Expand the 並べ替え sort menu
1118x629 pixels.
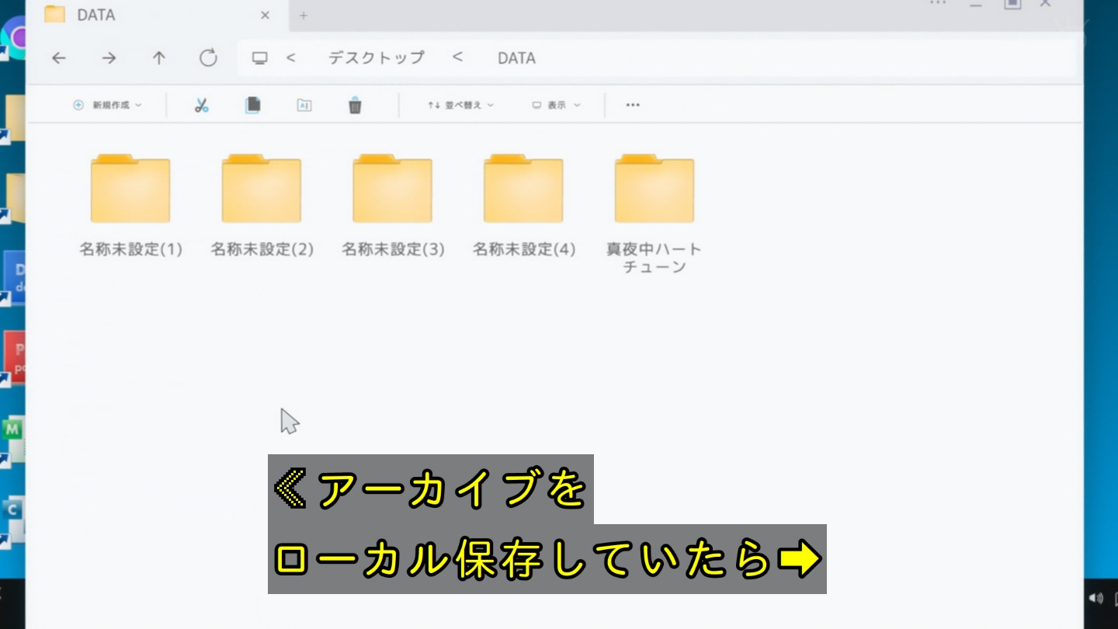[460, 106]
